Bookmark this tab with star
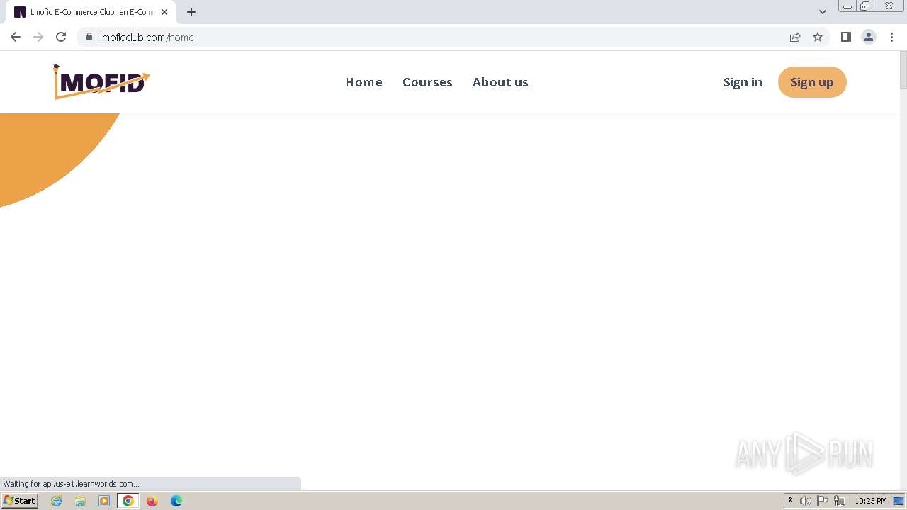907x510 pixels. click(818, 37)
